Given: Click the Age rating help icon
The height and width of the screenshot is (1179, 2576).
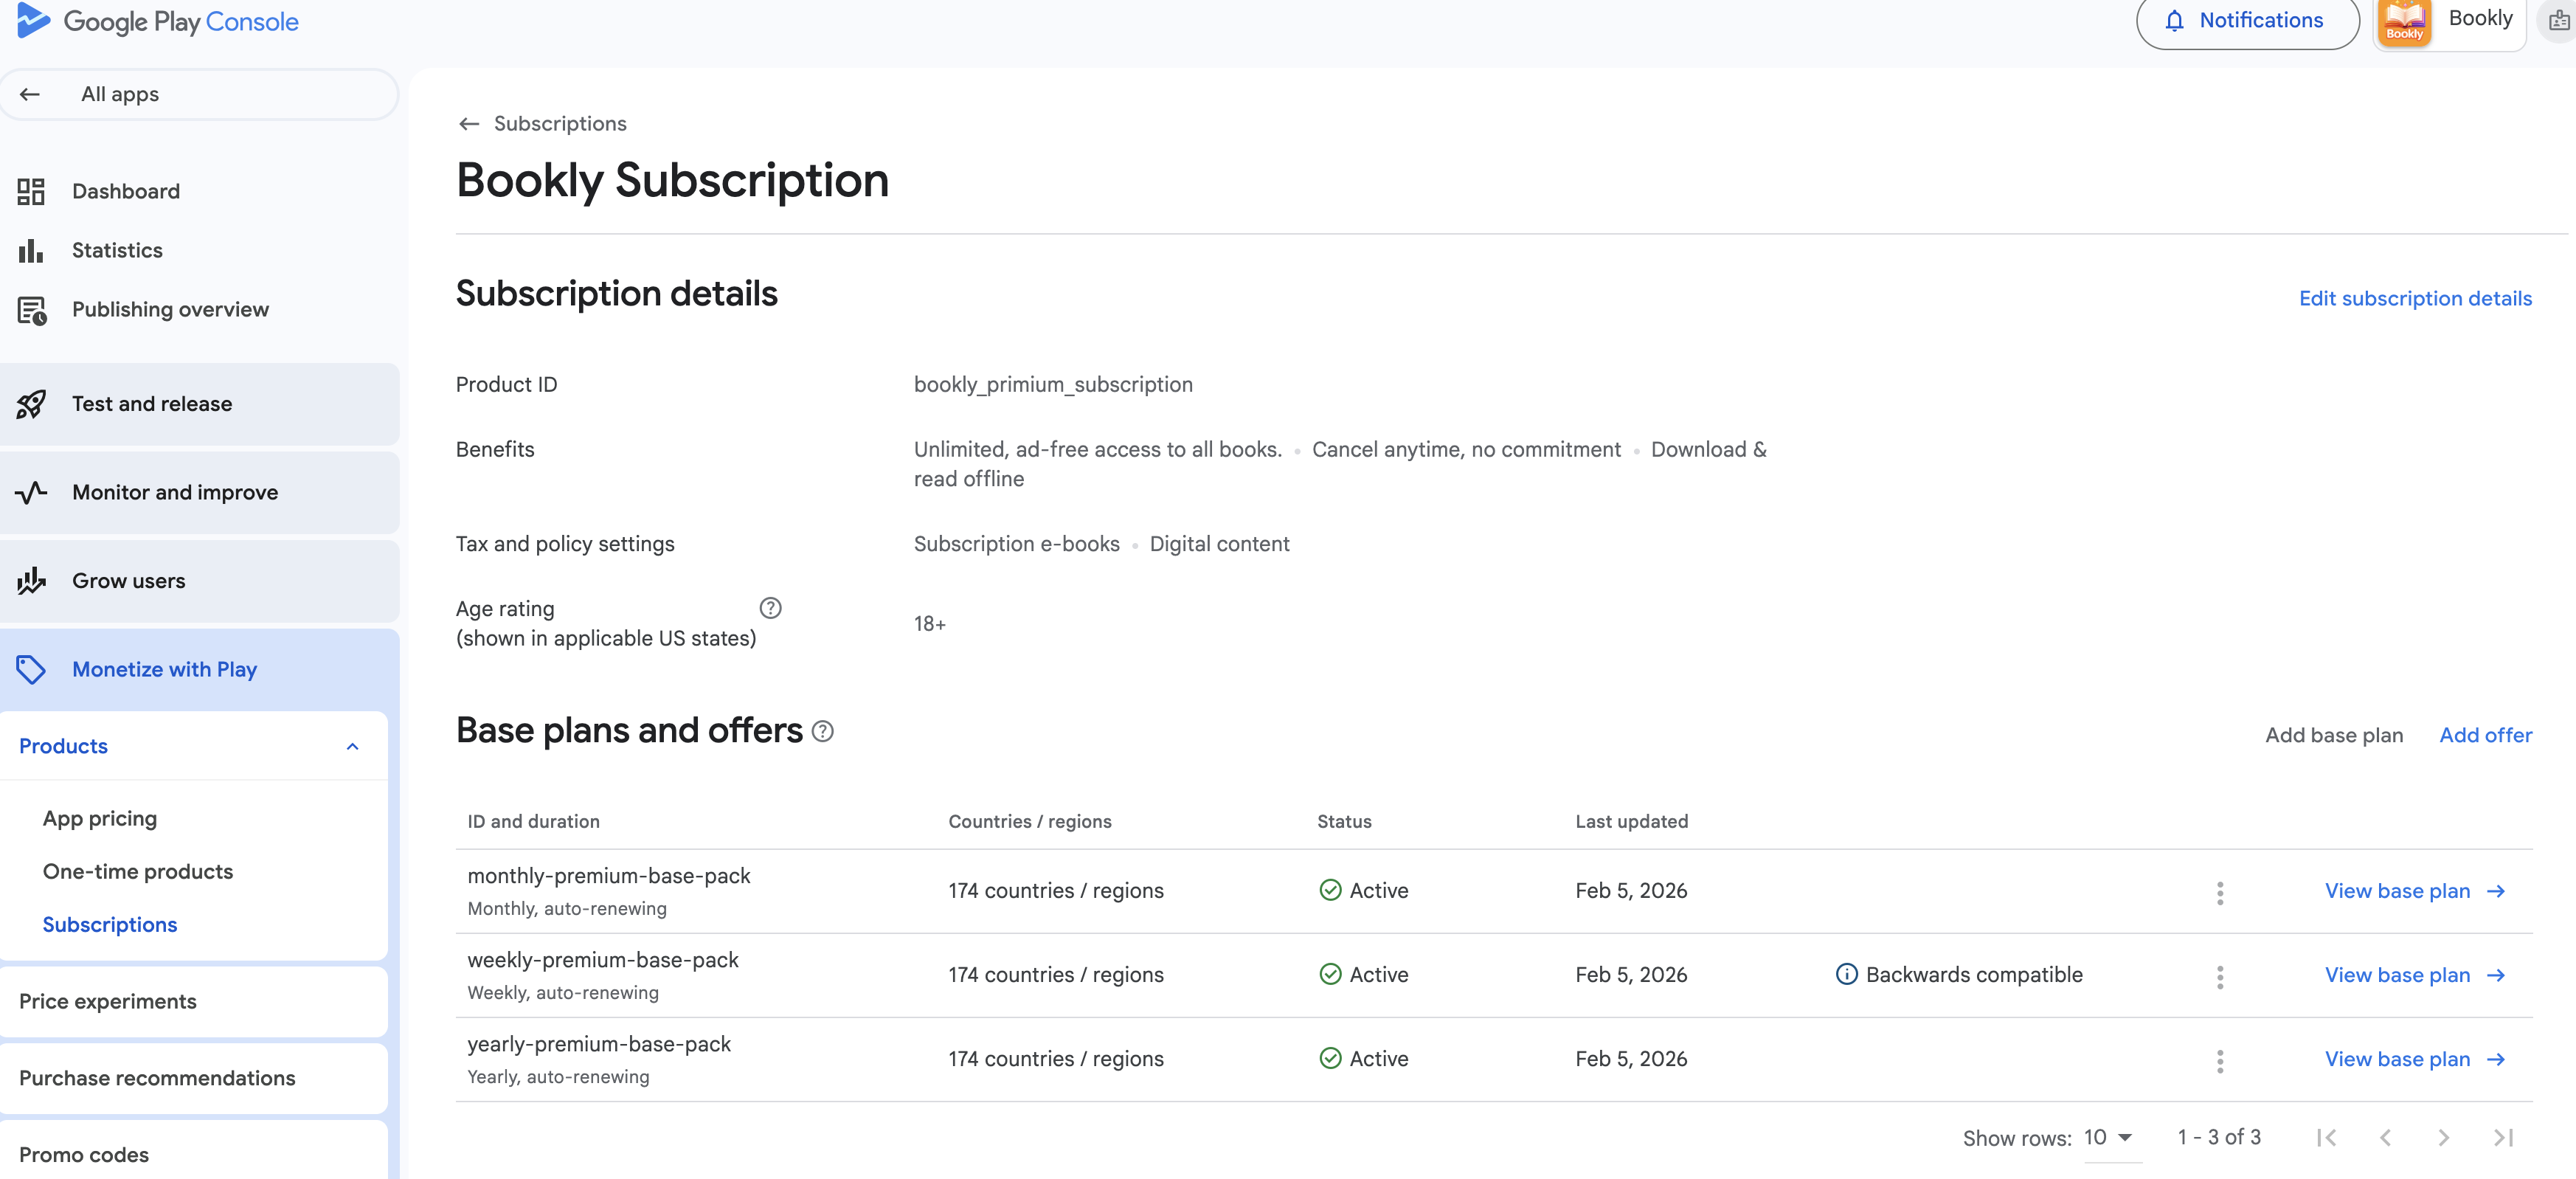Looking at the screenshot, I should coord(770,608).
